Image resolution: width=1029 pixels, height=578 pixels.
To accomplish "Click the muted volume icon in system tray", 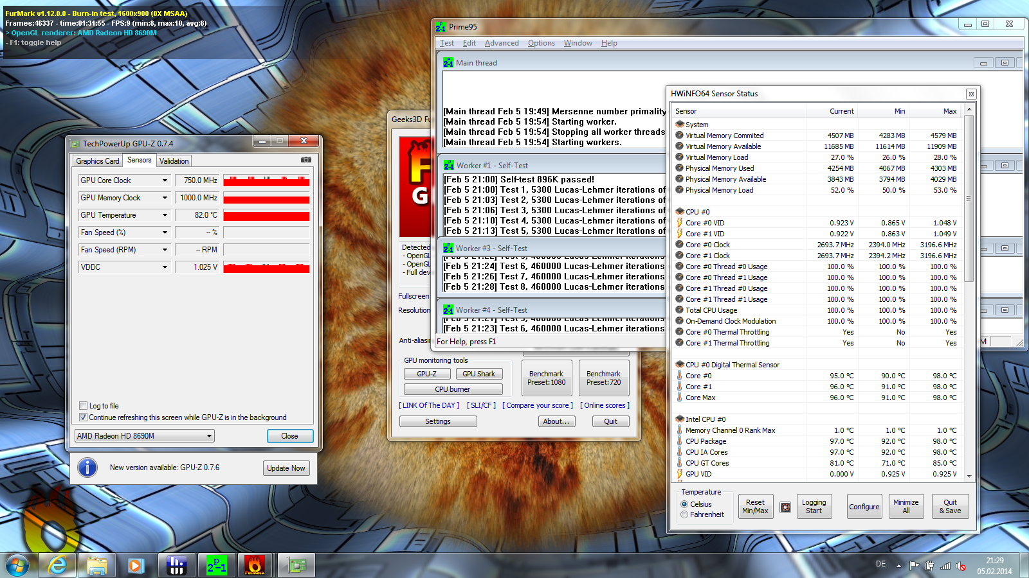I will (x=961, y=566).
